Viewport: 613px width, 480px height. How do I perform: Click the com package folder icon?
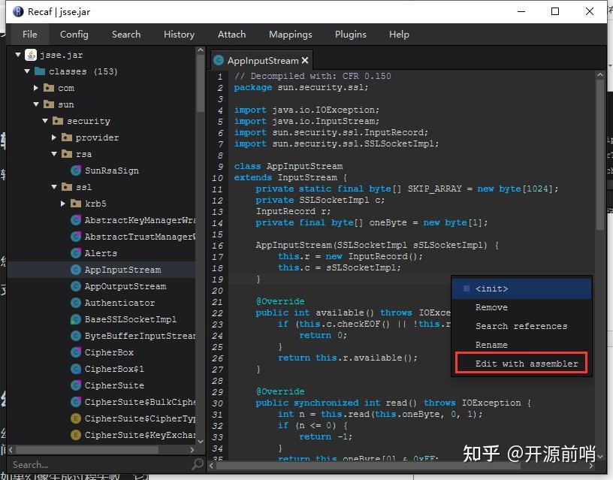pyautogui.click(x=49, y=88)
